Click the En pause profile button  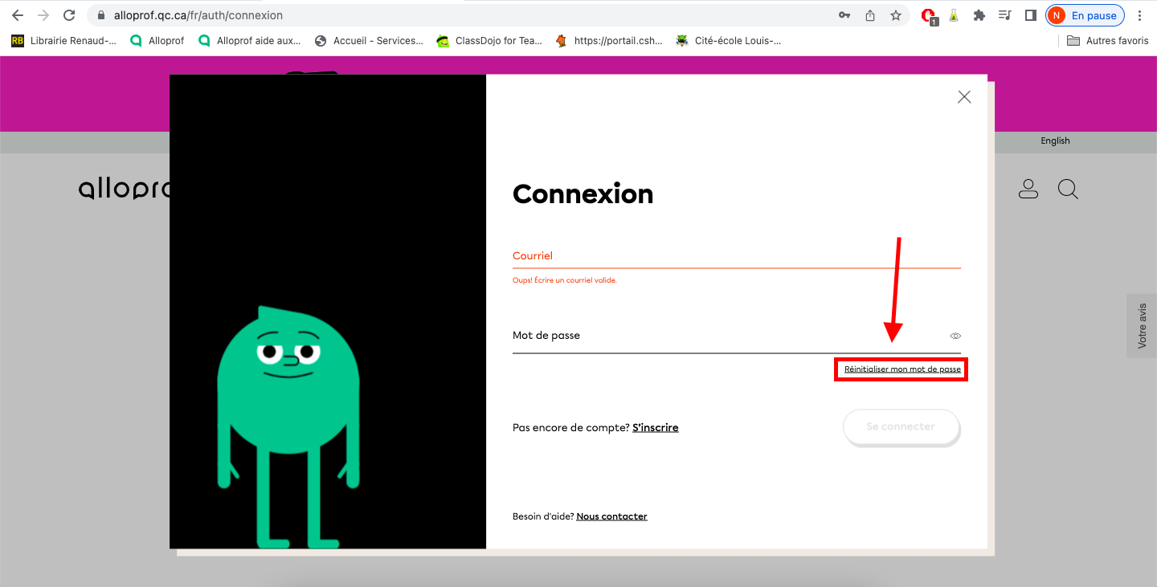(1084, 15)
